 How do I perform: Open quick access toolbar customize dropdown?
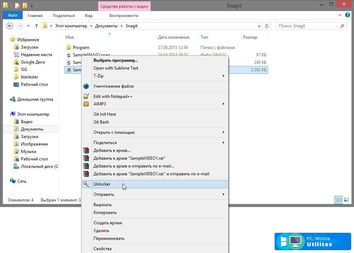pos(32,6)
